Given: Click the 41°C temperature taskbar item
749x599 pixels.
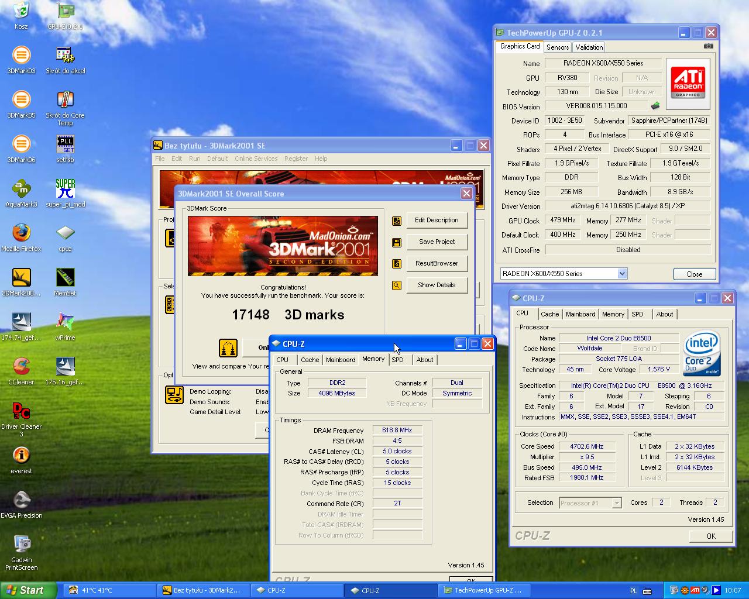Looking at the screenshot, I should (109, 590).
